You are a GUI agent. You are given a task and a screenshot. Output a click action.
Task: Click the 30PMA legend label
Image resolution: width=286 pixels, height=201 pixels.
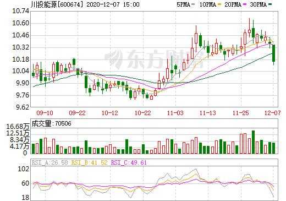[x=258, y=4]
